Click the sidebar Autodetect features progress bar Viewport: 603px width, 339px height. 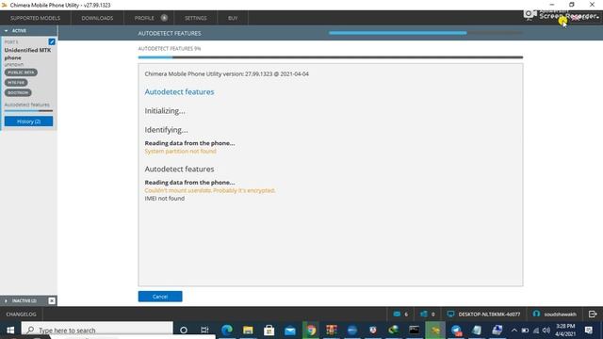(29, 111)
